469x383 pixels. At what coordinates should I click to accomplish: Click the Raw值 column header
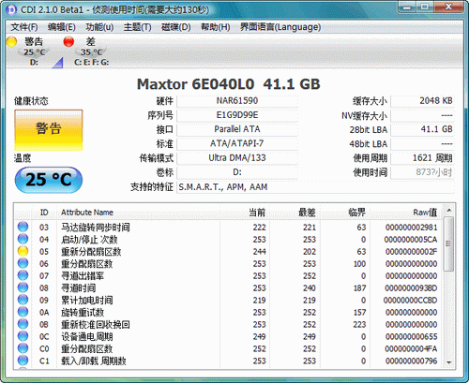pos(406,213)
